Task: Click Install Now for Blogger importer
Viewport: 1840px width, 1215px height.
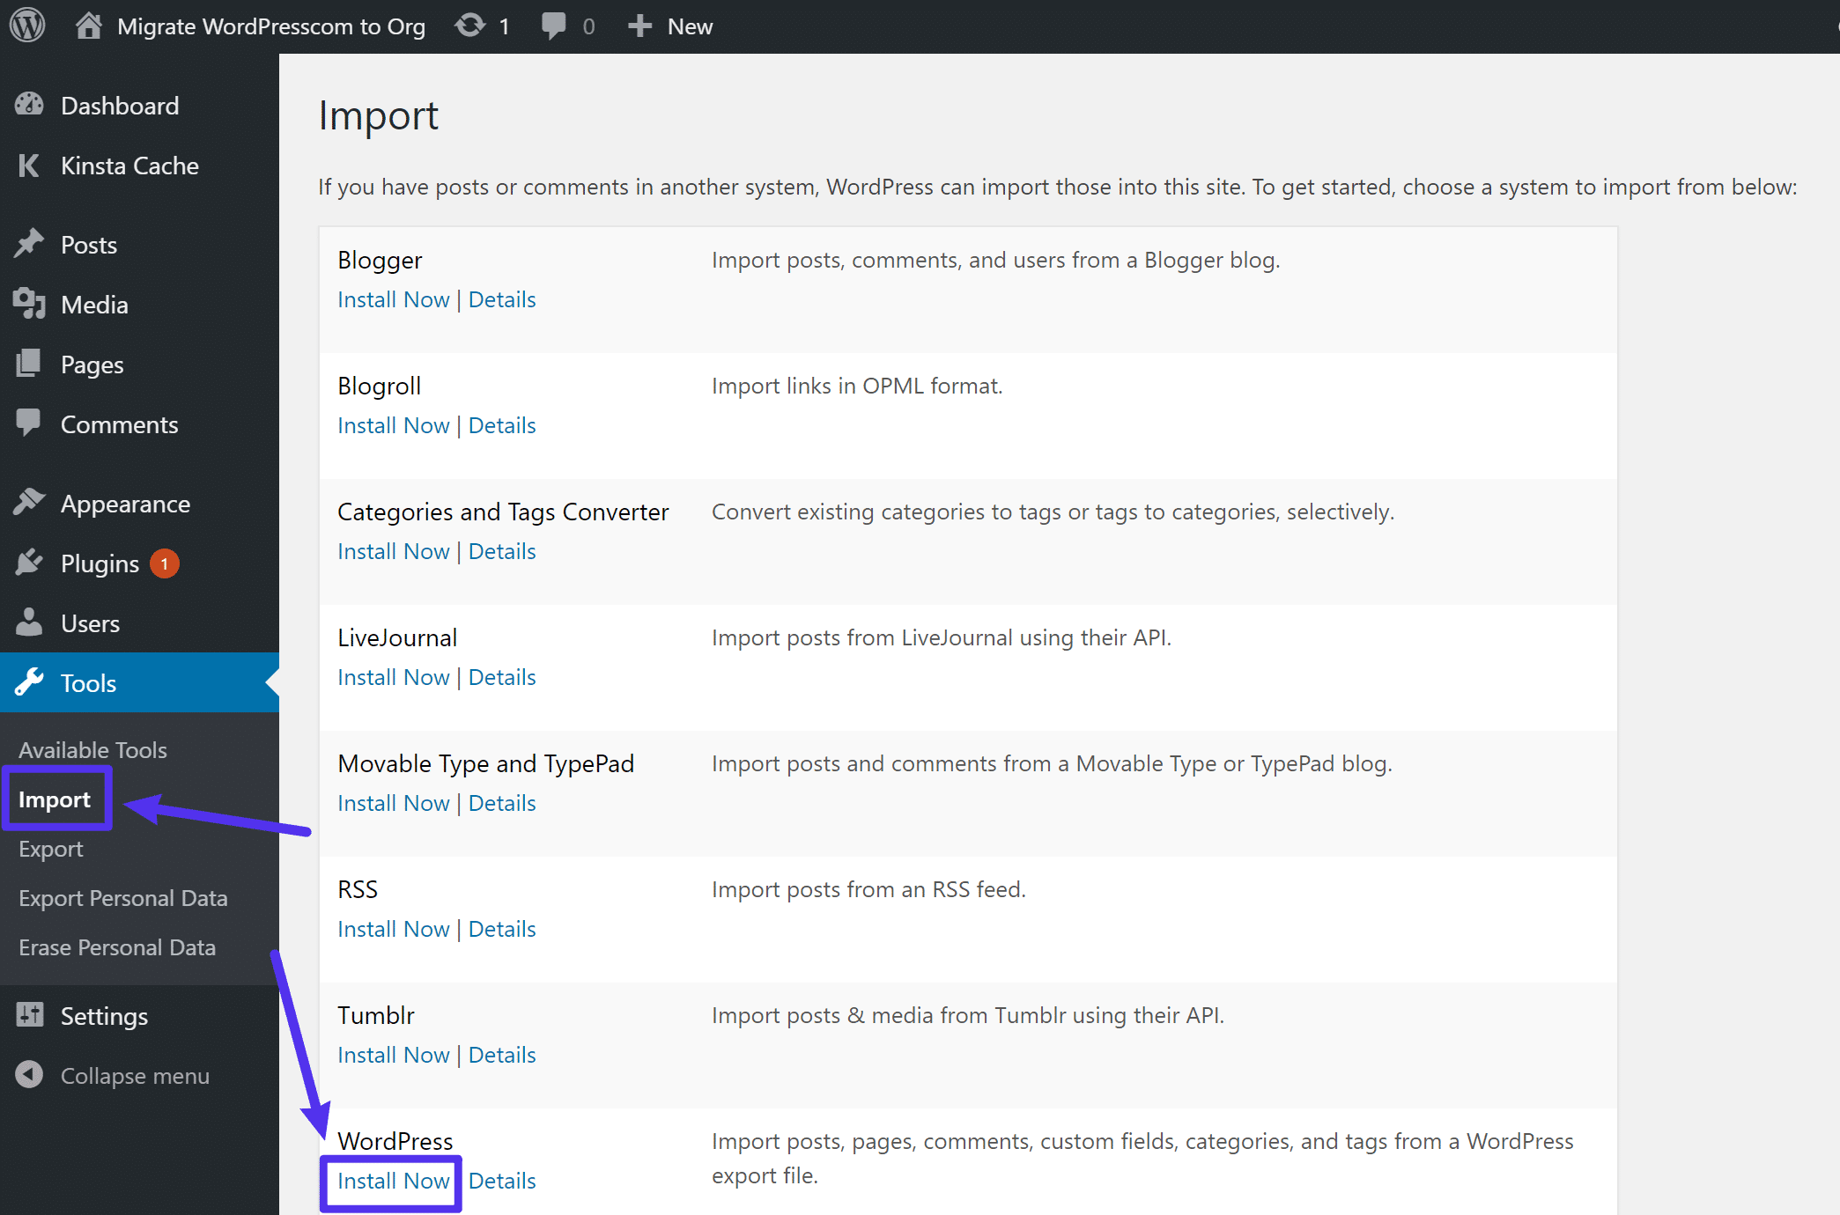Action: [392, 298]
